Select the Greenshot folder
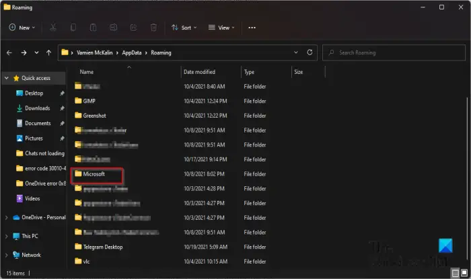The height and width of the screenshot is (279, 471). (94, 116)
